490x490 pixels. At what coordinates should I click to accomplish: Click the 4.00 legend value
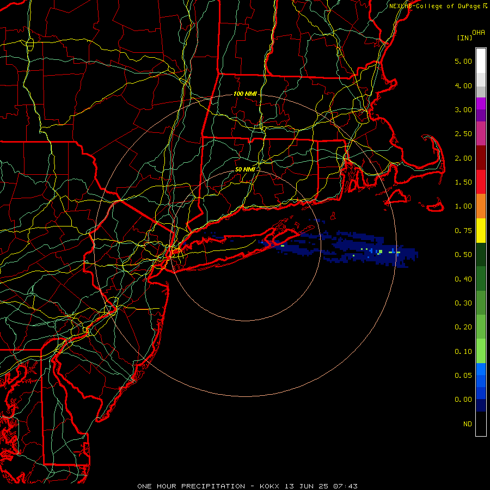click(463, 85)
